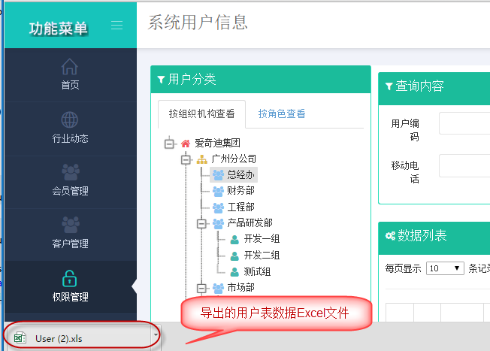The width and height of the screenshot is (490, 351).
Task: Select the 工程部 department
Action: pyautogui.click(x=240, y=207)
